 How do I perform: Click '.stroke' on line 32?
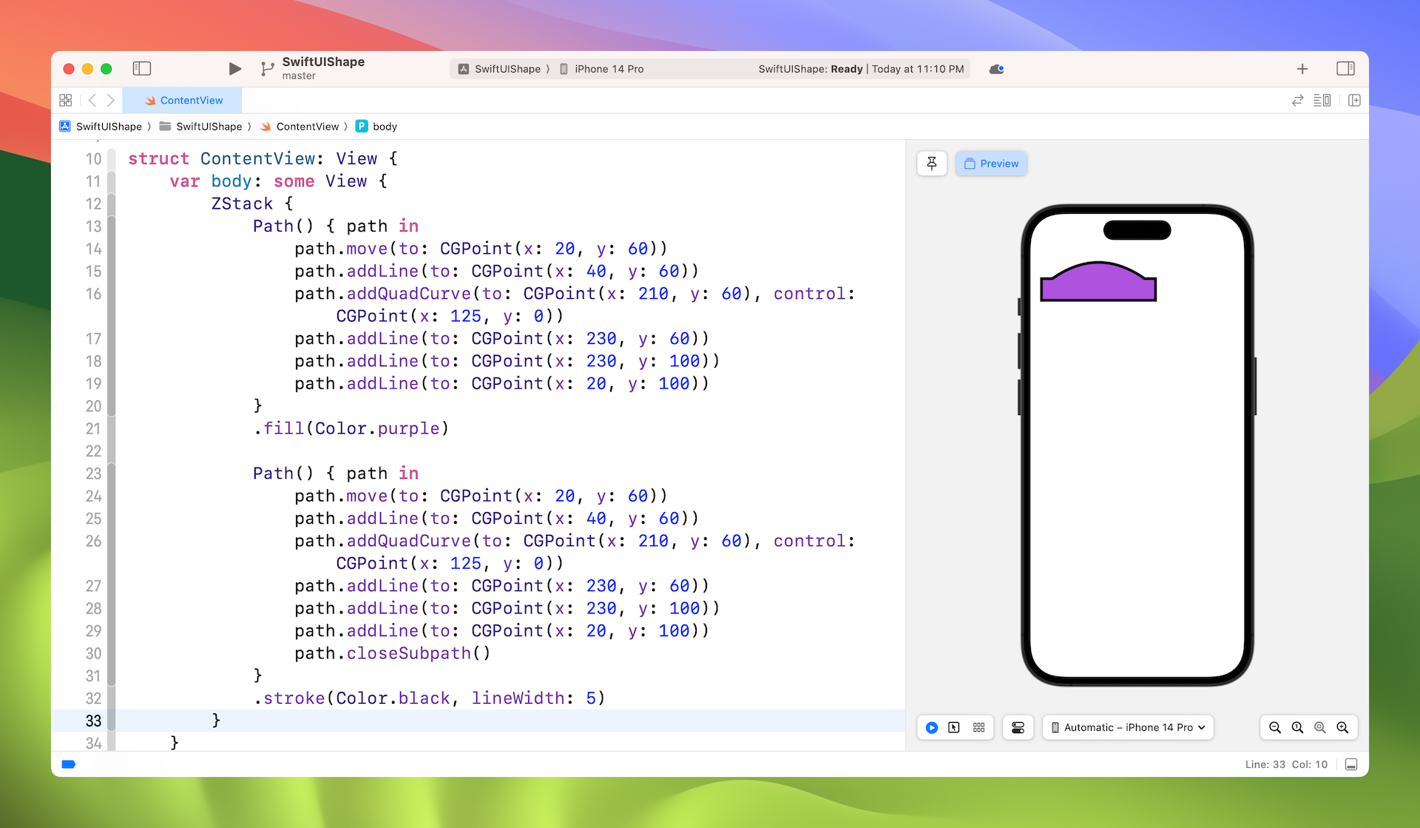pos(289,699)
